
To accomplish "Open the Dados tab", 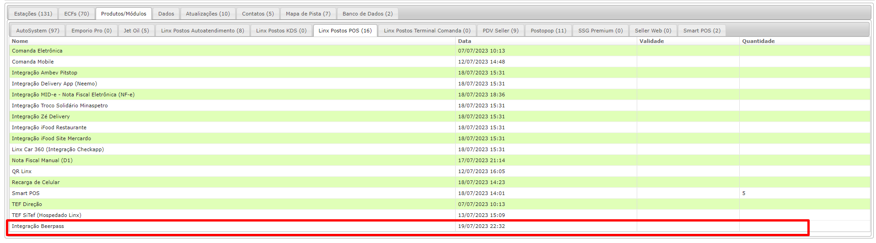I will click(x=166, y=14).
